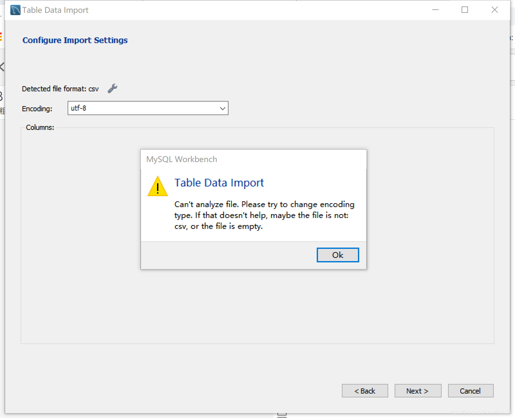Select the 'Configure Import Settings' heading
This screenshot has width=515, height=418.
click(x=75, y=40)
